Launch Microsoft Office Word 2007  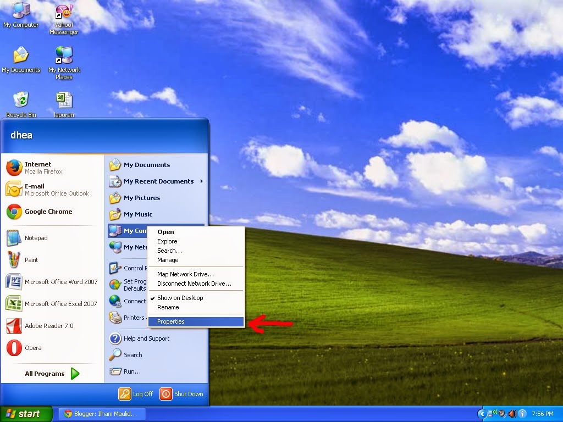52,282
